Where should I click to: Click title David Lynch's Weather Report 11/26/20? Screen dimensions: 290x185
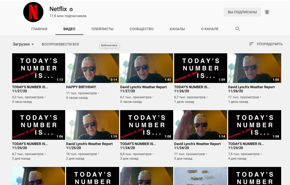click(x=251, y=89)
